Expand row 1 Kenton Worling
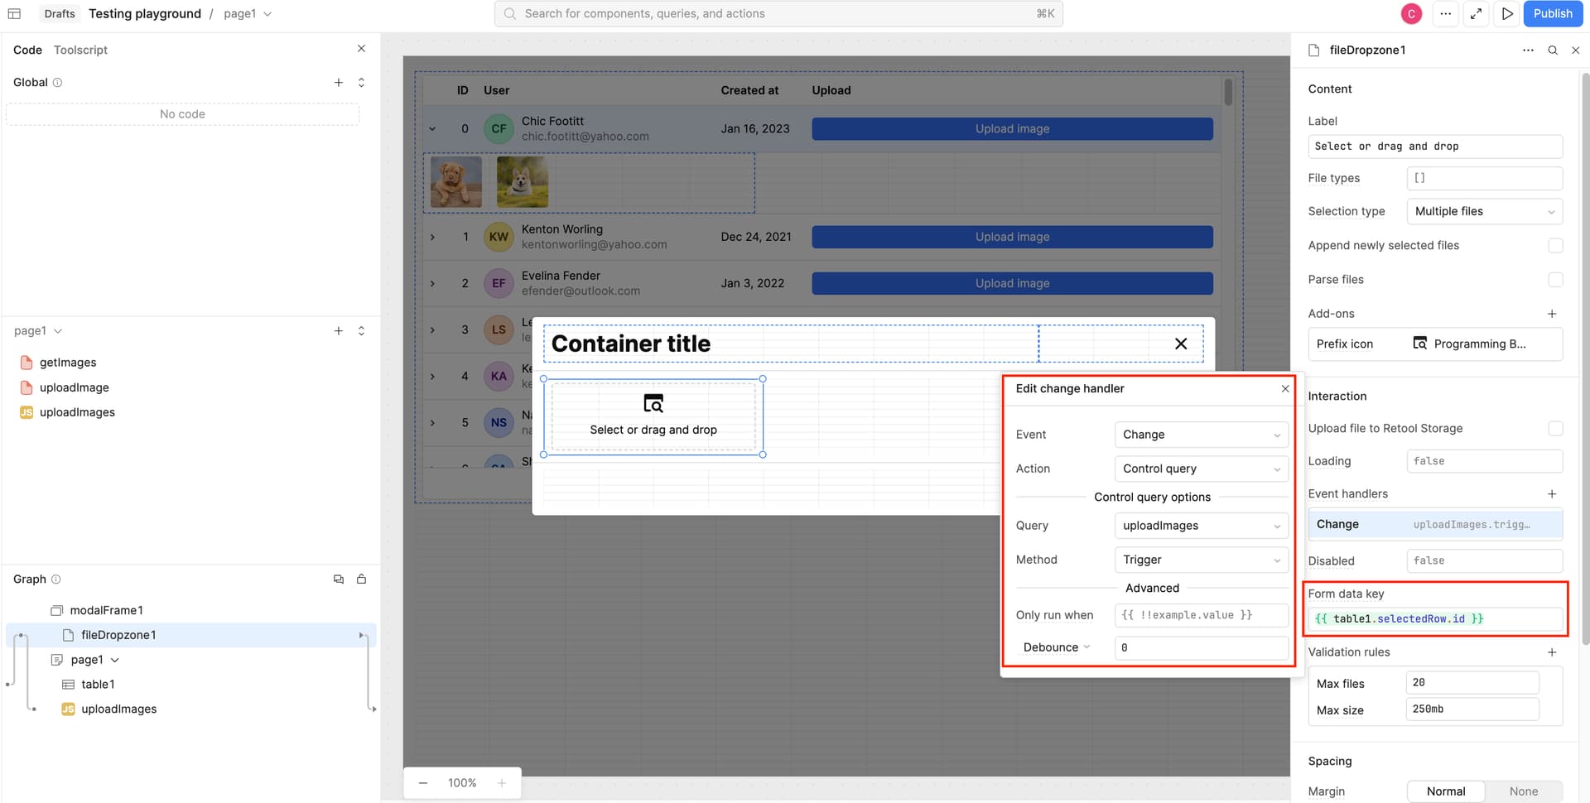This screenshot has width=1590, height=803. [432, 238]
